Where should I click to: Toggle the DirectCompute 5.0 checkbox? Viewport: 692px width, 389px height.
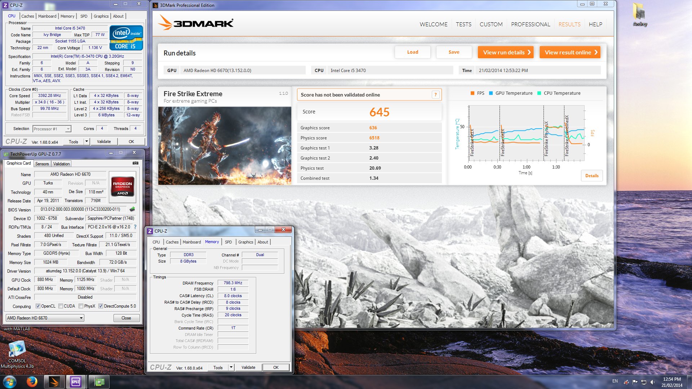pos(101,306)
